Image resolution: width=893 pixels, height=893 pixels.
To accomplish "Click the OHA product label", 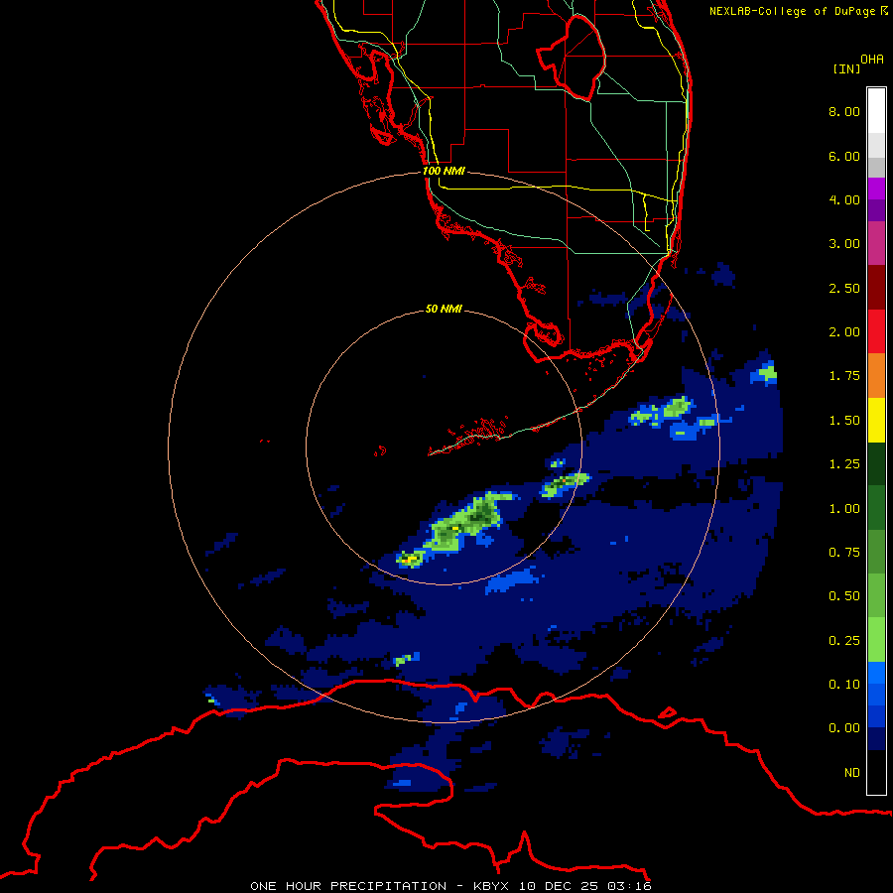I will point(872,60).
